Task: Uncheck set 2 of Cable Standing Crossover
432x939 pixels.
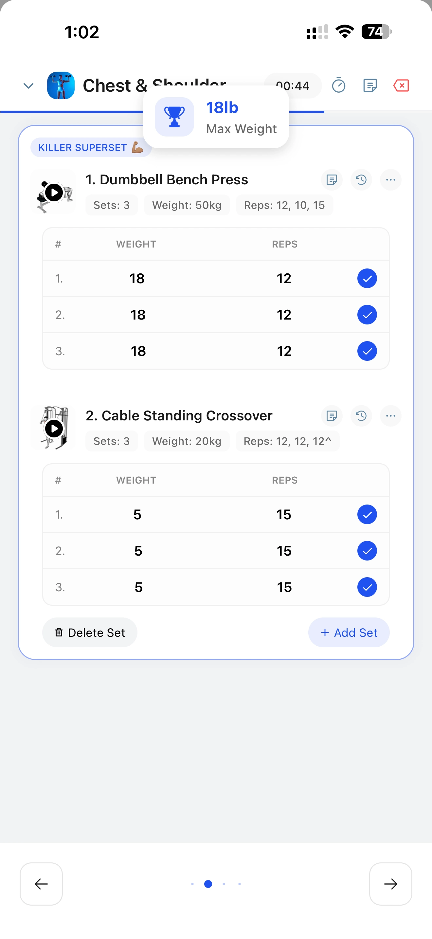Action: point(367,551)
